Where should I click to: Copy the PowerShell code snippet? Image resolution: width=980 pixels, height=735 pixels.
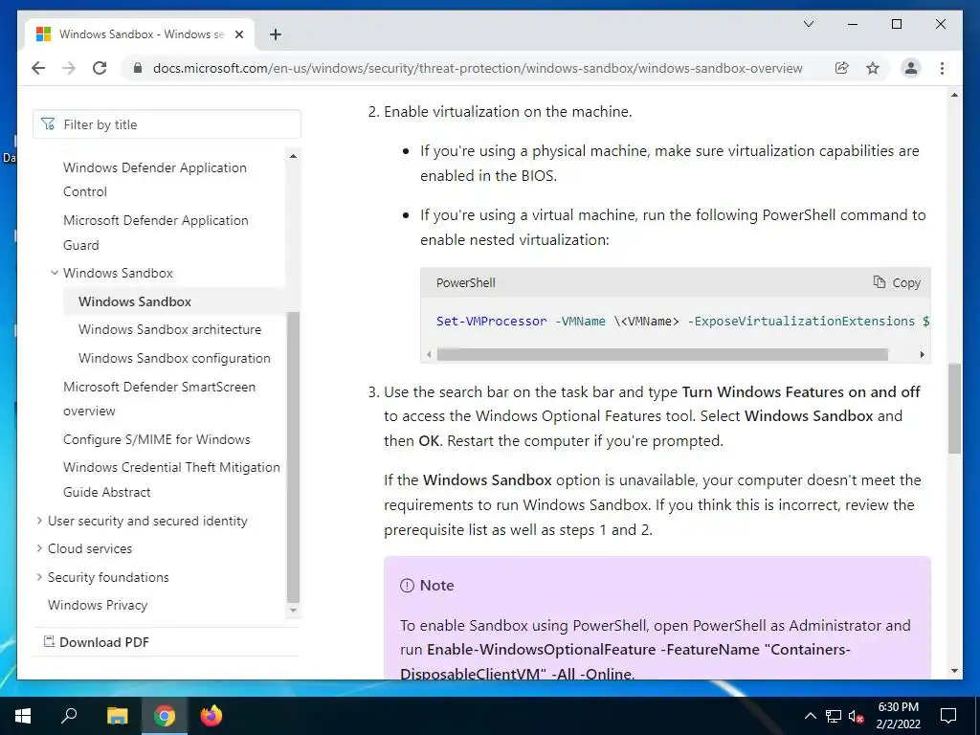click(897, 282)
